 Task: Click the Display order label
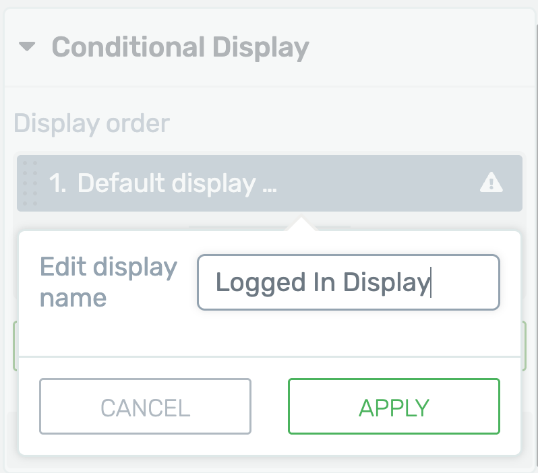click(x=92, y=123)
